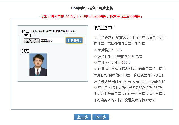
Task: Click the 预览 label
Action: [x=27, y=51]
